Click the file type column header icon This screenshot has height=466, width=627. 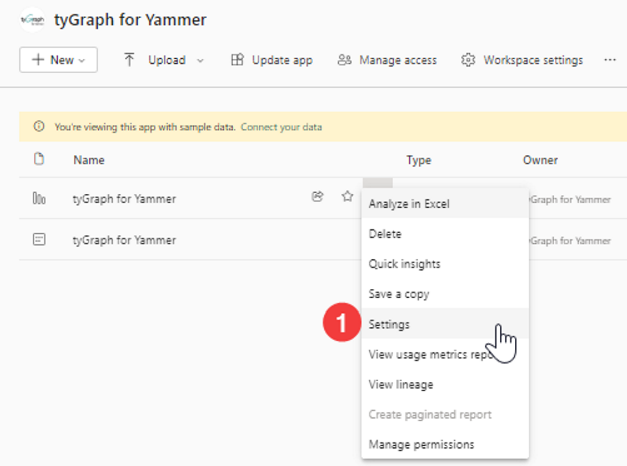[38, 159]
